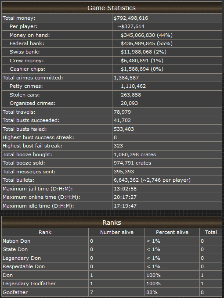The image size is (224, 298).
Task: Click the Legendary Godfather rank name
Action: pos(29,284)
